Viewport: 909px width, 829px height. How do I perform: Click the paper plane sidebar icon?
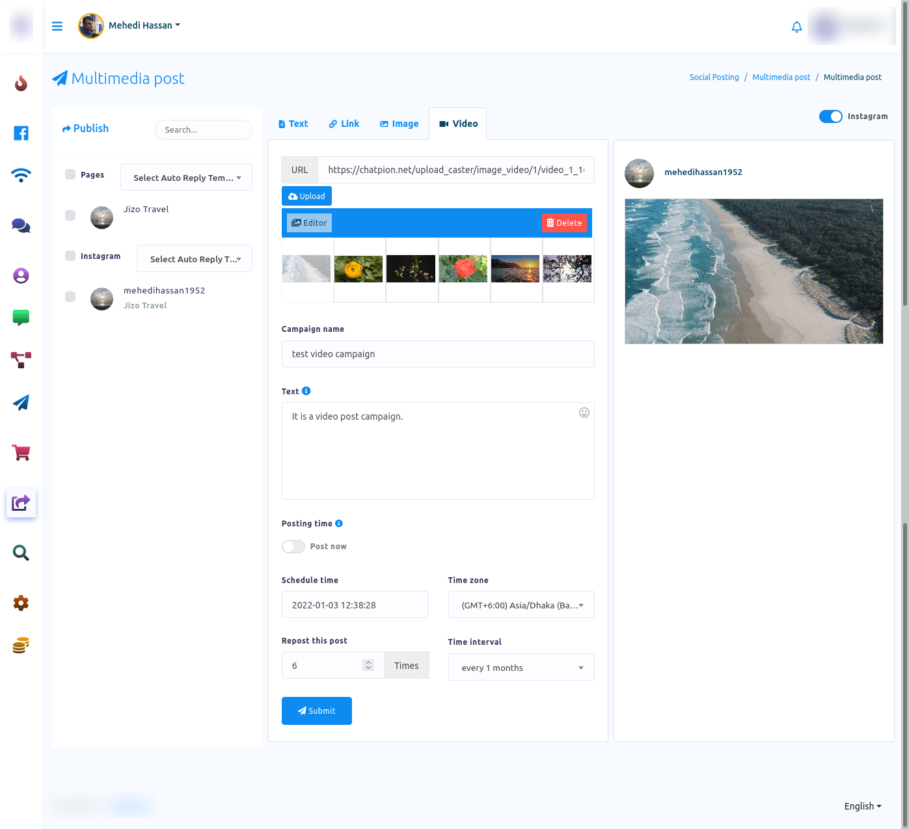click(21, 403)
